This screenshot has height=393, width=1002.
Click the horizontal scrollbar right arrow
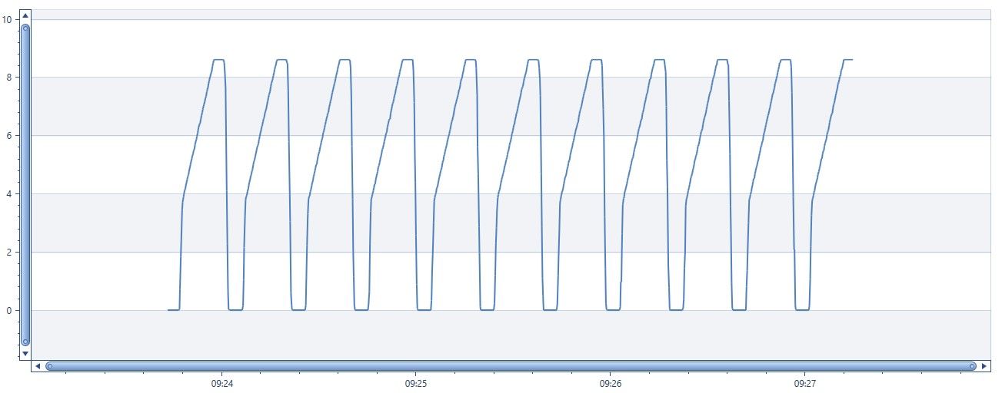(x=984, y=366)
